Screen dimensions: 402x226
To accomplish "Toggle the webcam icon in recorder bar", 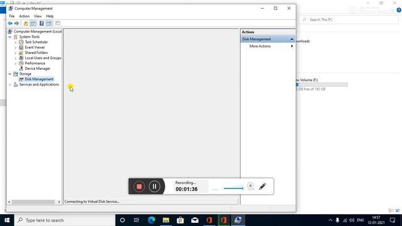I will 251,186.
